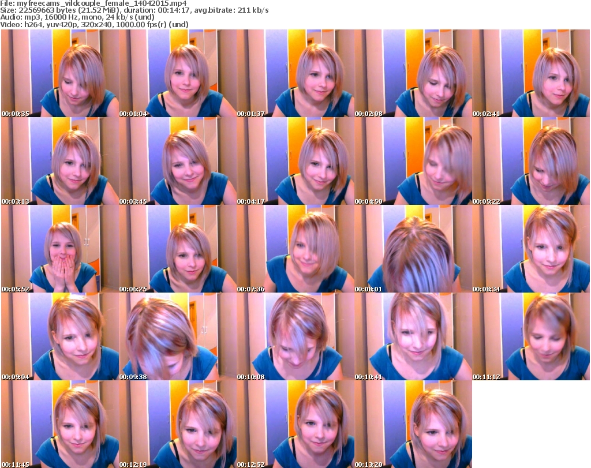Choose the frame stamped 00:11:12

[531, 336]
